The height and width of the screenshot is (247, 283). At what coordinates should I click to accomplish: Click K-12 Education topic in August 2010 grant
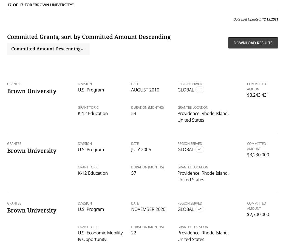tap(93, 113)
